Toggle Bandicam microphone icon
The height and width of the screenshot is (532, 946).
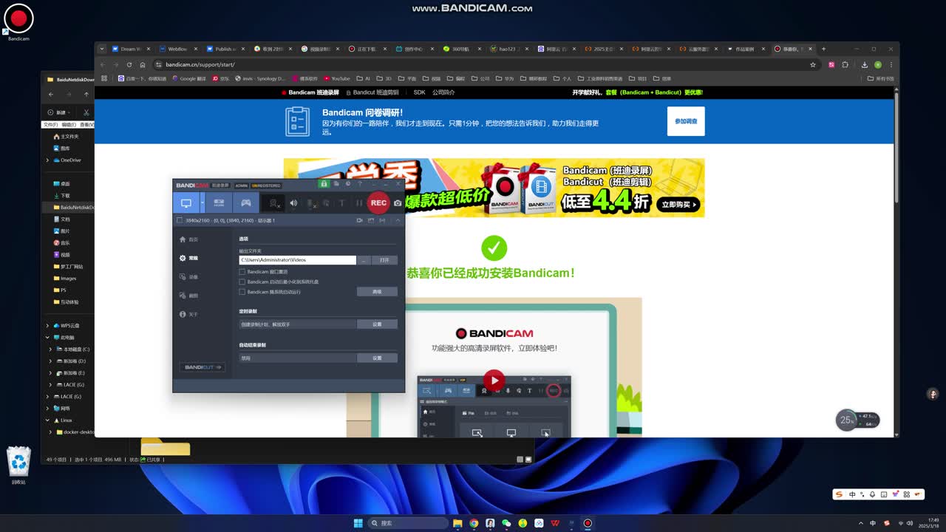click(311, 203)
